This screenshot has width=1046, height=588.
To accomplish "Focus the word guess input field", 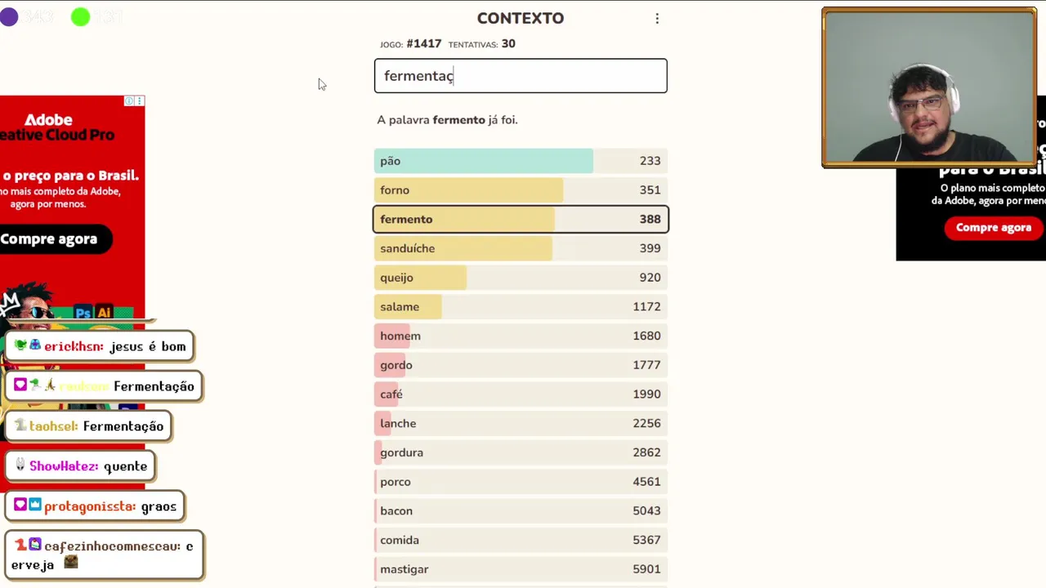I will click(521, 76).
